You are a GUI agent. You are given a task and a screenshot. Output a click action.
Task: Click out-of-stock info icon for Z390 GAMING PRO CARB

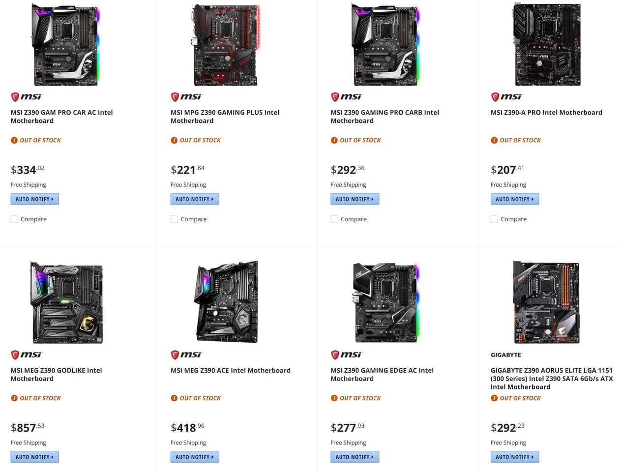click(334, 140)
